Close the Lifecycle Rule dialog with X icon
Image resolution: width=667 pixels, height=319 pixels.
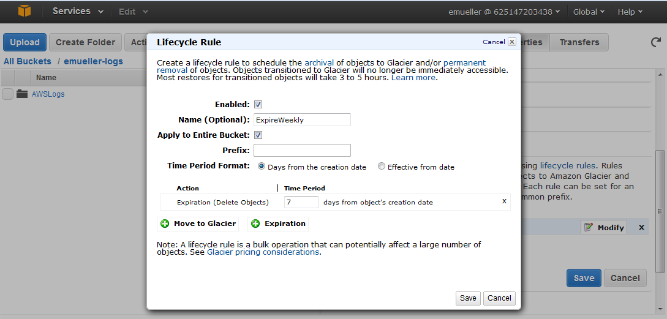click(x=512, y=42)
